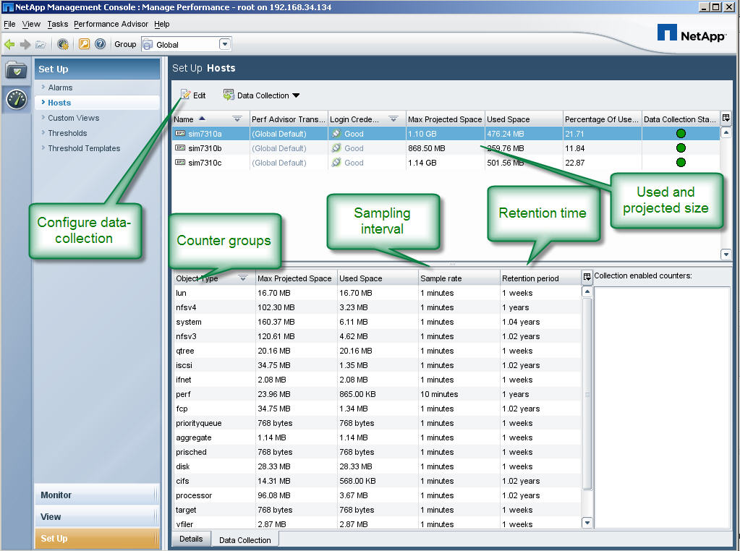Screen dimensions: 740x551
Task: Open the Name column filter dropdown
Action: click(x=237, y=119)
